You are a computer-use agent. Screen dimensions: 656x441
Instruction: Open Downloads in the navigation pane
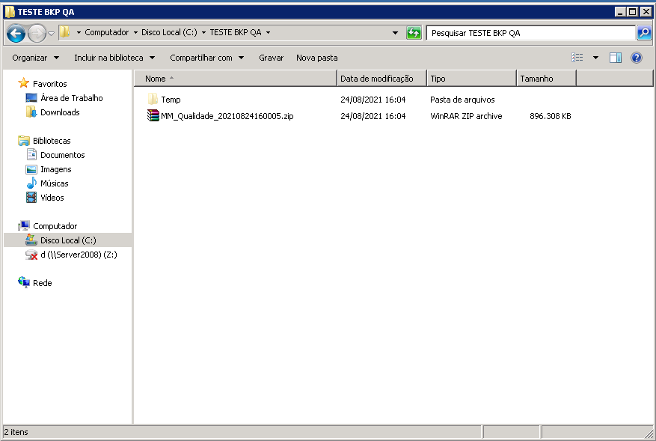60,112
